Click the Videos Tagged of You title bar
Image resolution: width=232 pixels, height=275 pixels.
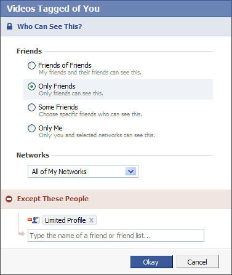coord(116,9)
